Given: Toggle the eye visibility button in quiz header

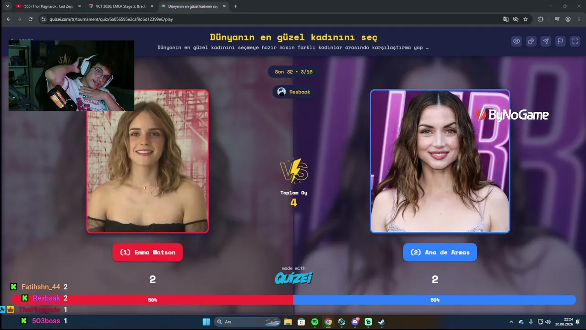Looking at the screenshot, I should click(516, 41).
